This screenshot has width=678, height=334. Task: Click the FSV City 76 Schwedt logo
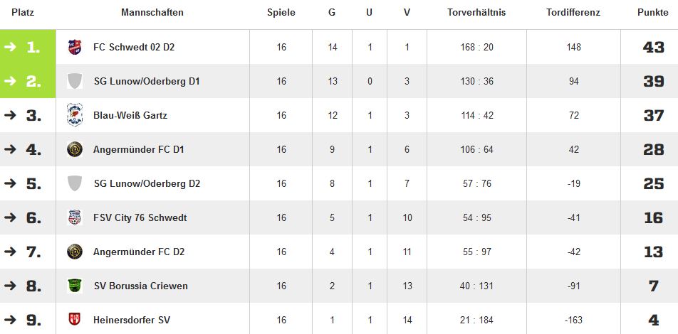(x=75, y=217)
